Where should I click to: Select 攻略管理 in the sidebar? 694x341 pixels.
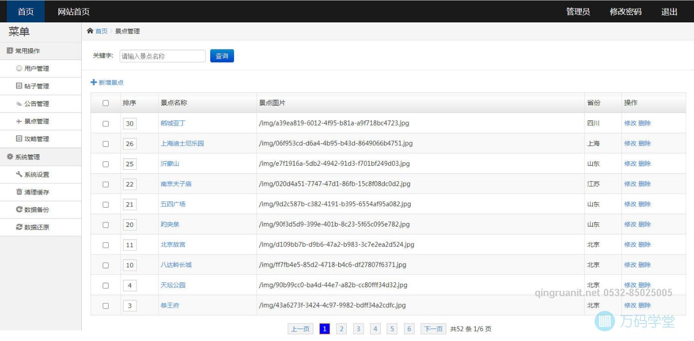pyautogui.click(x=36, y=139)
